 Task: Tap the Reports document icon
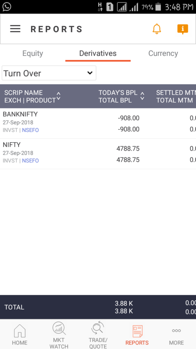click(137, 331)
